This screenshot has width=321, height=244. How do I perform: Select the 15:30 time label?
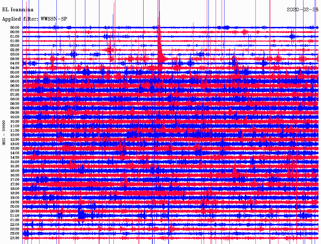(15, 166)
